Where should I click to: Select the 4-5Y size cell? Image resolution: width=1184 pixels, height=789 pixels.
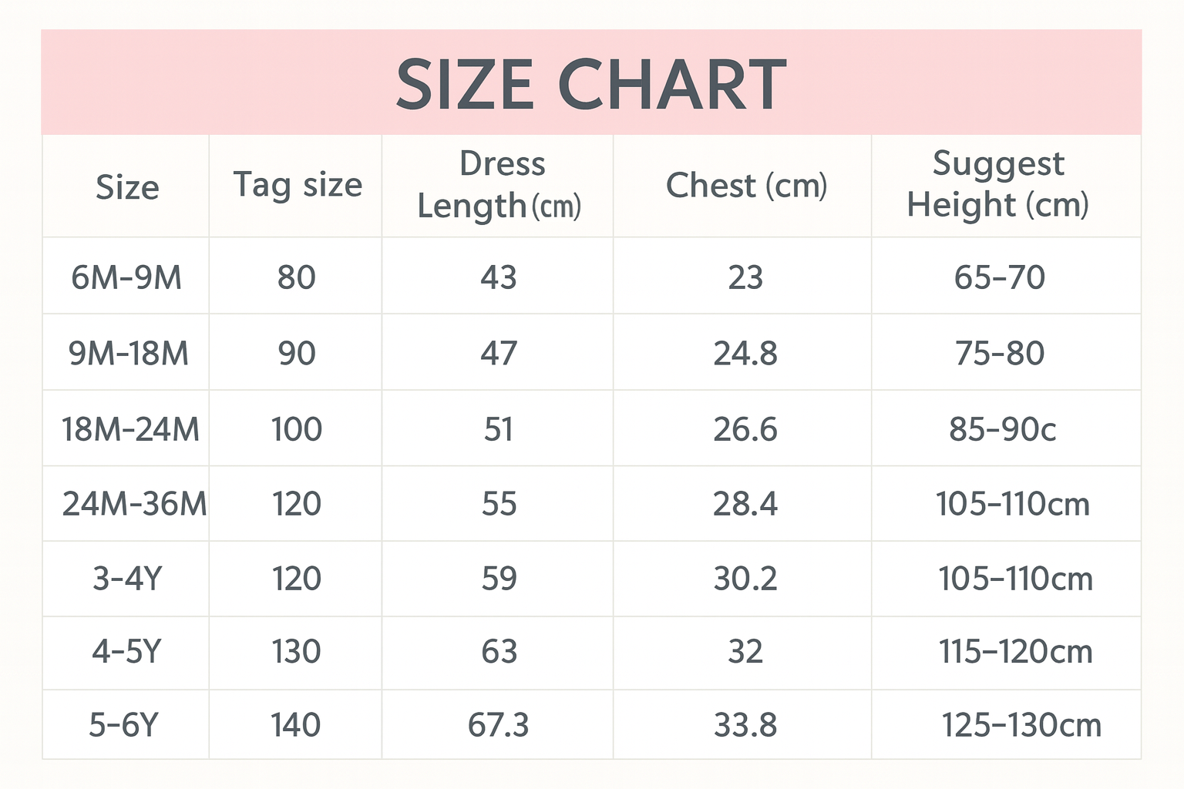tap(126, 652)
